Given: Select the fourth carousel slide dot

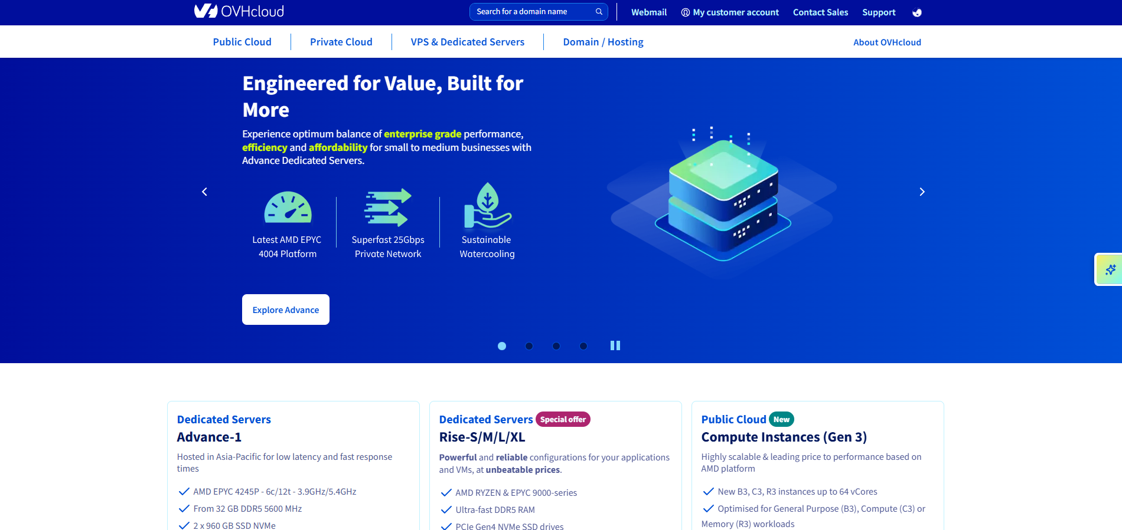Looking at the screenshot, I should pos(583,346).
